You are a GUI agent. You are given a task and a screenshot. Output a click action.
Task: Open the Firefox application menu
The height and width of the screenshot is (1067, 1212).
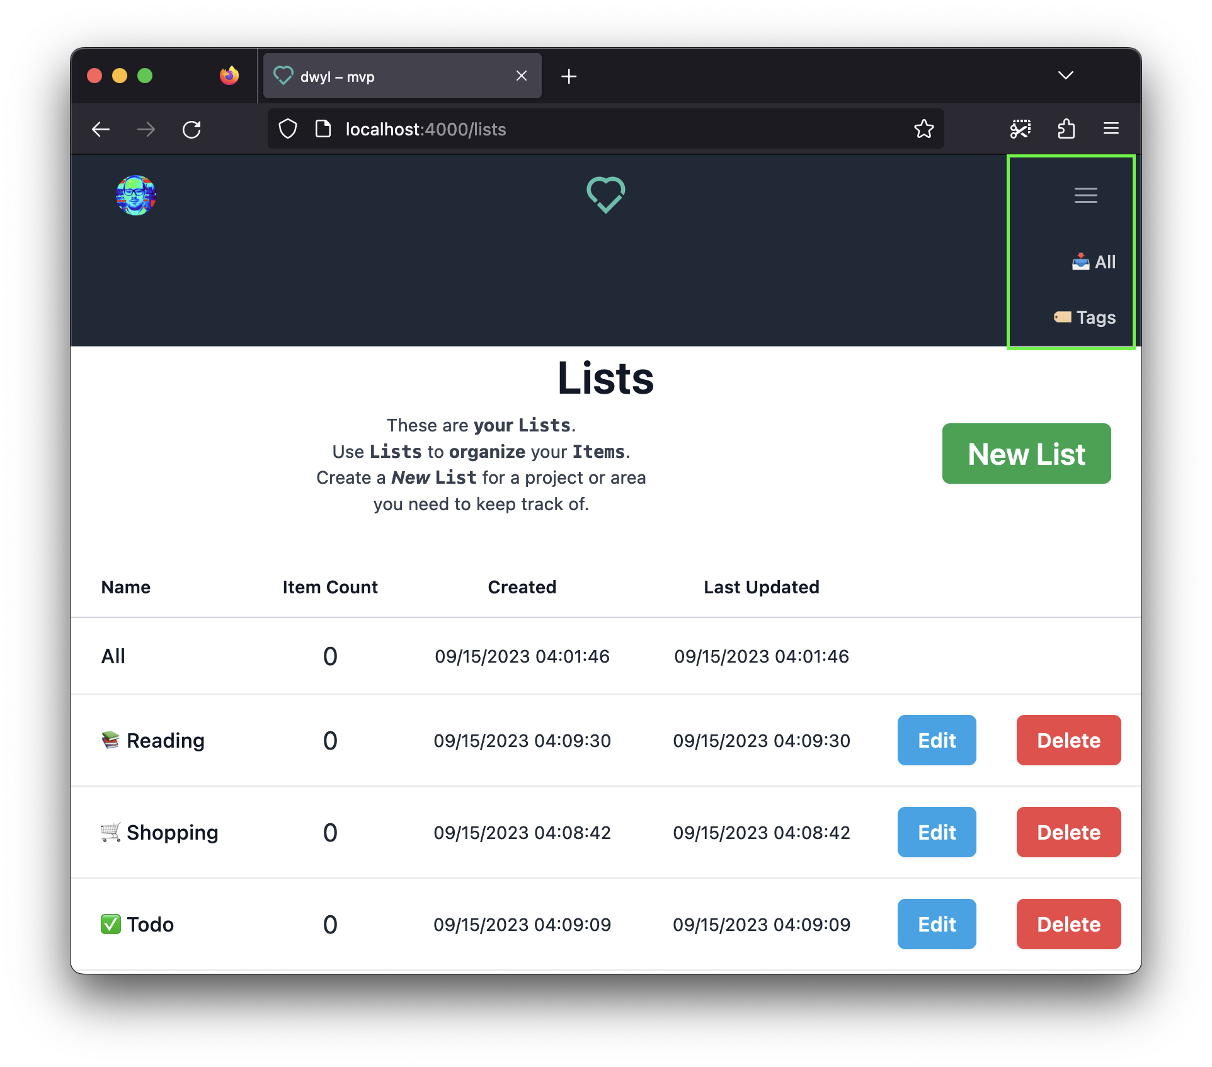pyautogui.click(x=1111, y=128)
